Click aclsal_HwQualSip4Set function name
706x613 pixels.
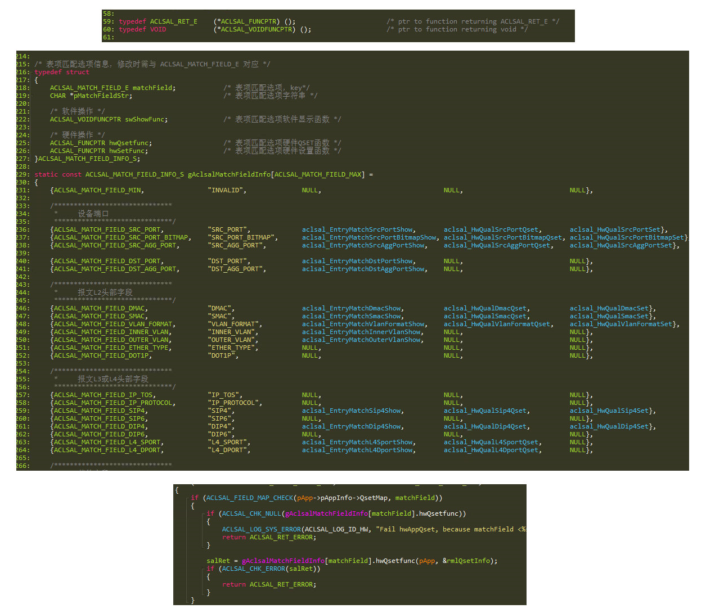coord(610,411)
